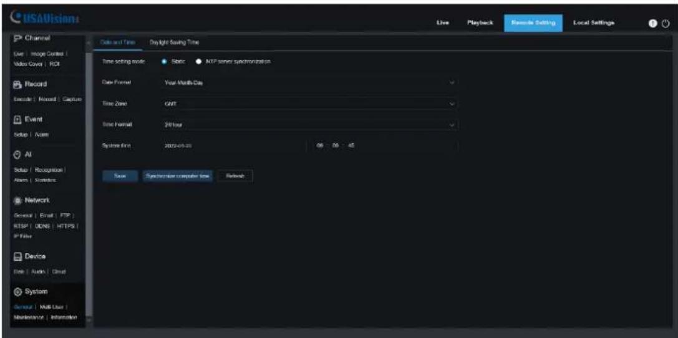The height and width of the screenshot is (338, 678).
Task: Click the System time hour field
Action: click(320, 146)
